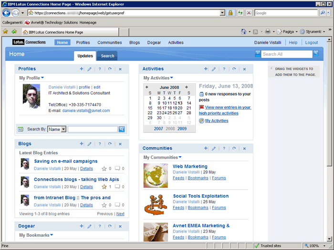This screenshot has height=250, width=334.
Task: Click the Internet Explorer stop button
Action: (x=249, y=13)
